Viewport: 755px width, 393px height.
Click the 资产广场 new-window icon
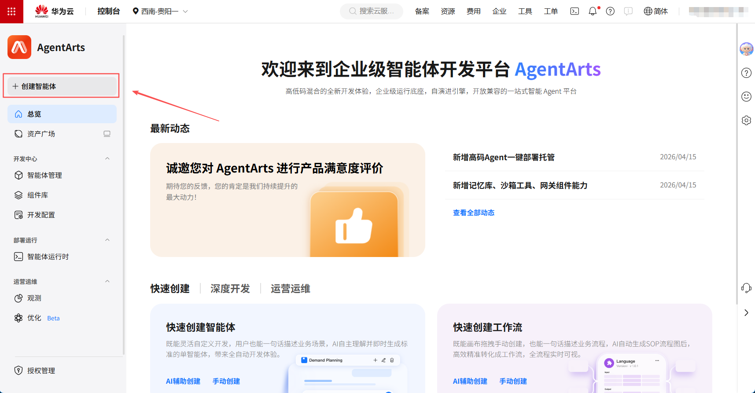point(107,134)
